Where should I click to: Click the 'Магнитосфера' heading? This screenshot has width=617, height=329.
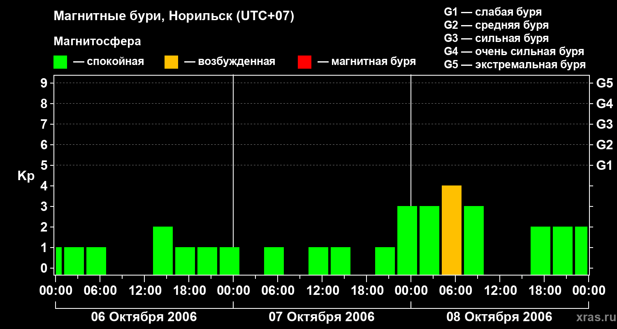[x=97, y=42]
